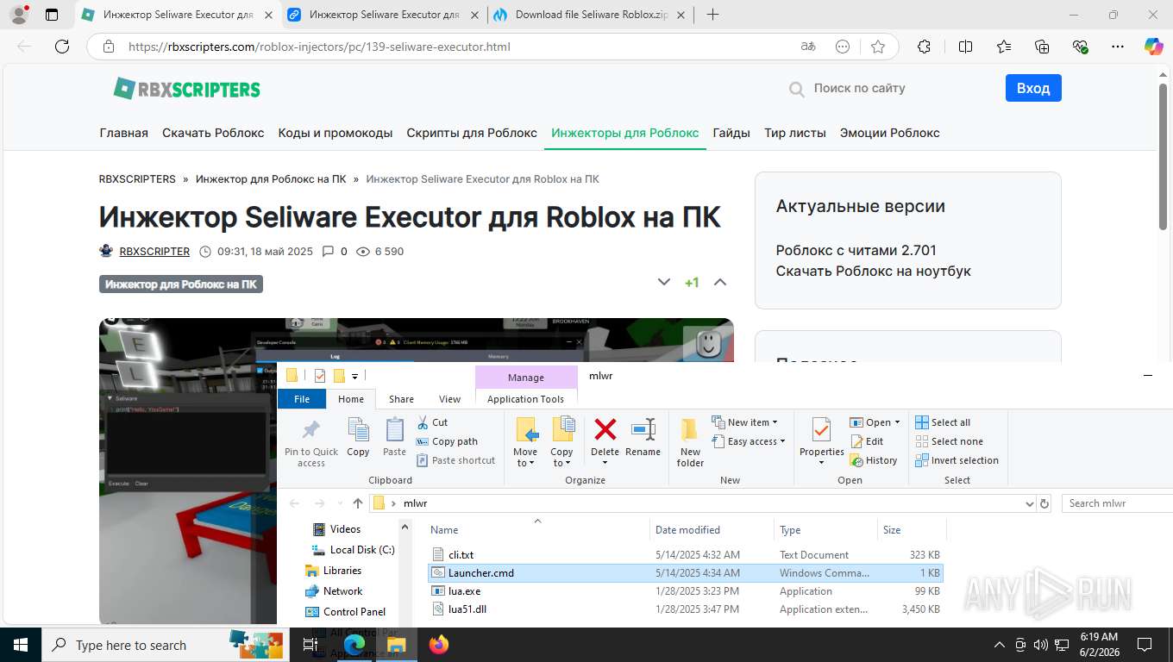Add page to favorites star icon
This screenshot has height=662, width=1173.
[x=878, y=47]
